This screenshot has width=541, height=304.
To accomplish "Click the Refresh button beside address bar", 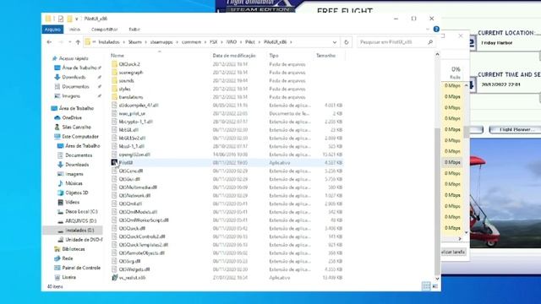I will (346, 42).
